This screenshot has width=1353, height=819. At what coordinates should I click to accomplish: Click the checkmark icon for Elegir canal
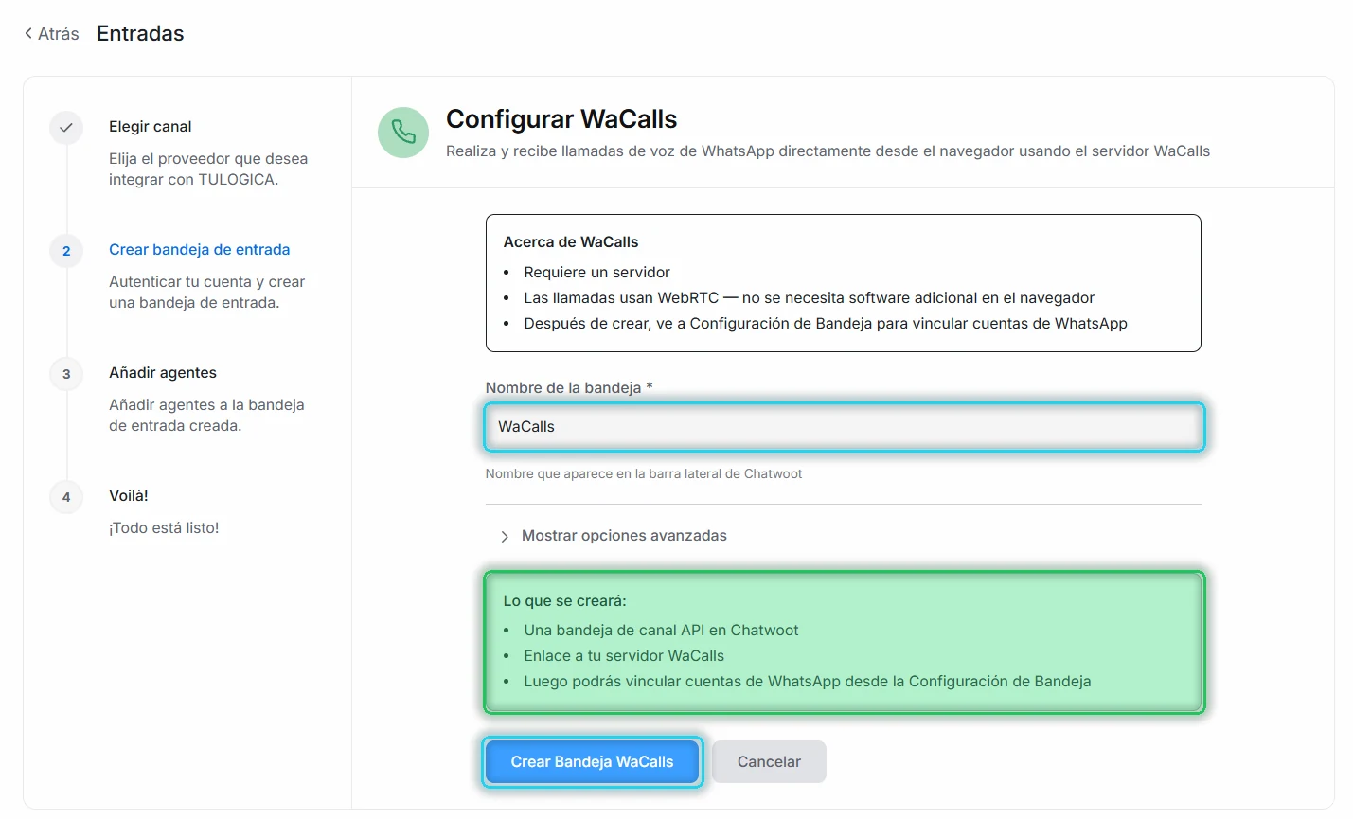(x=66, y=127)
